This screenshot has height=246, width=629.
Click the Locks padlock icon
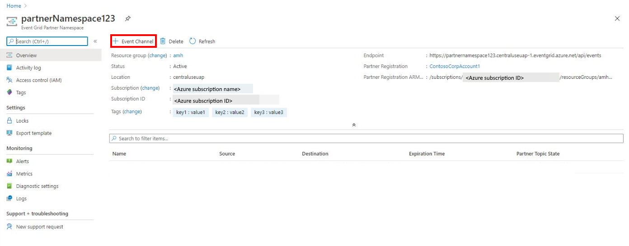(x=9, y=121)
